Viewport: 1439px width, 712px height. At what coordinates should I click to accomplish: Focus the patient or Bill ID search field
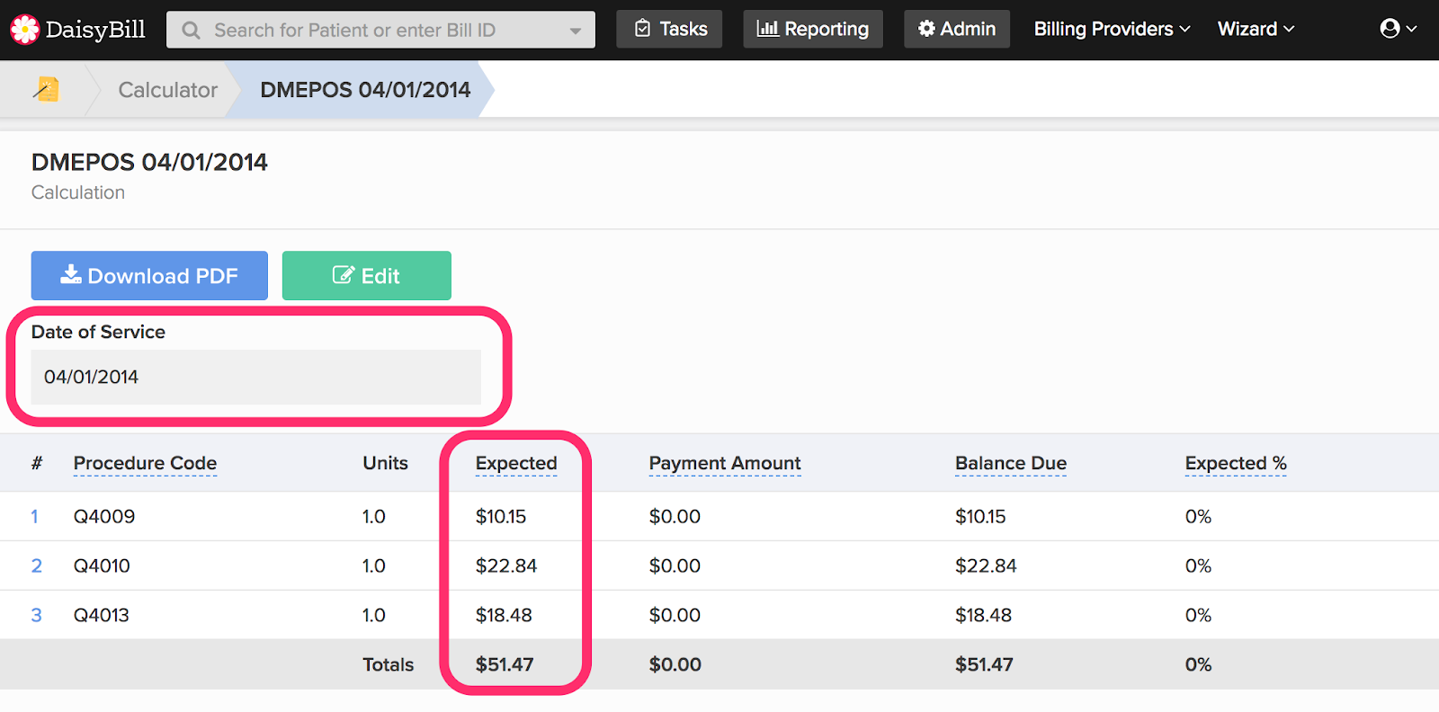click(380, 30)
